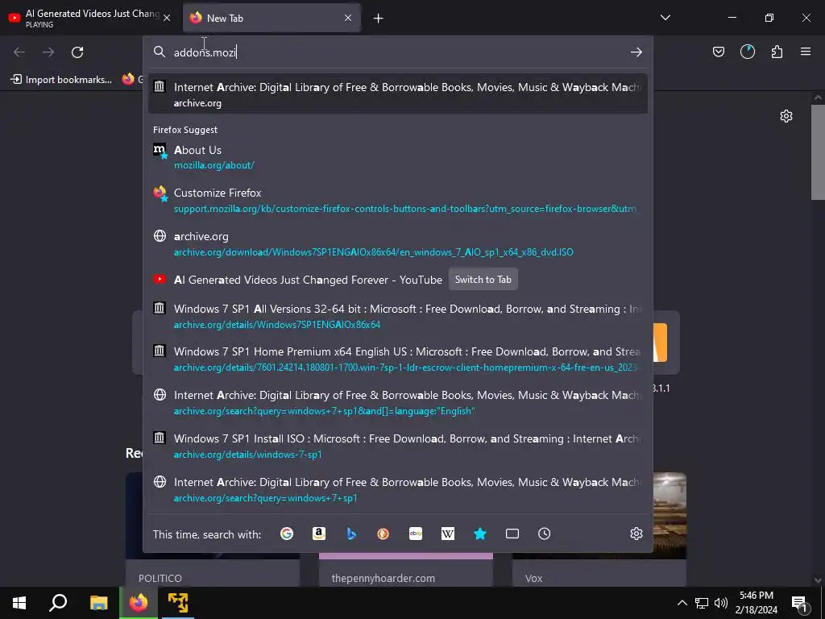The image size is (825, 619).
Task: Search open tabs using the tab icon
Action: (512, 534)
